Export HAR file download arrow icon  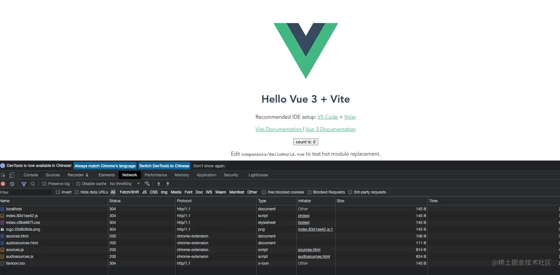[168, 184]
